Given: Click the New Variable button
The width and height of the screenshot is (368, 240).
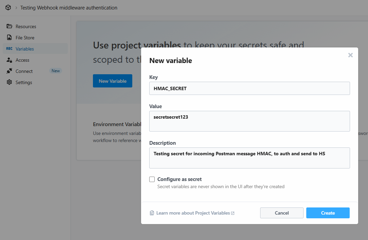Looking at the screenshot, I should click(x=112, y=81).
